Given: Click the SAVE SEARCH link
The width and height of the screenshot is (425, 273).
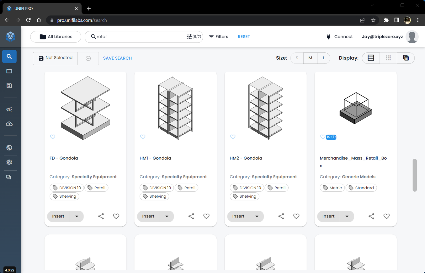Looking at the screenshot, I should click(x=117, y=58).
